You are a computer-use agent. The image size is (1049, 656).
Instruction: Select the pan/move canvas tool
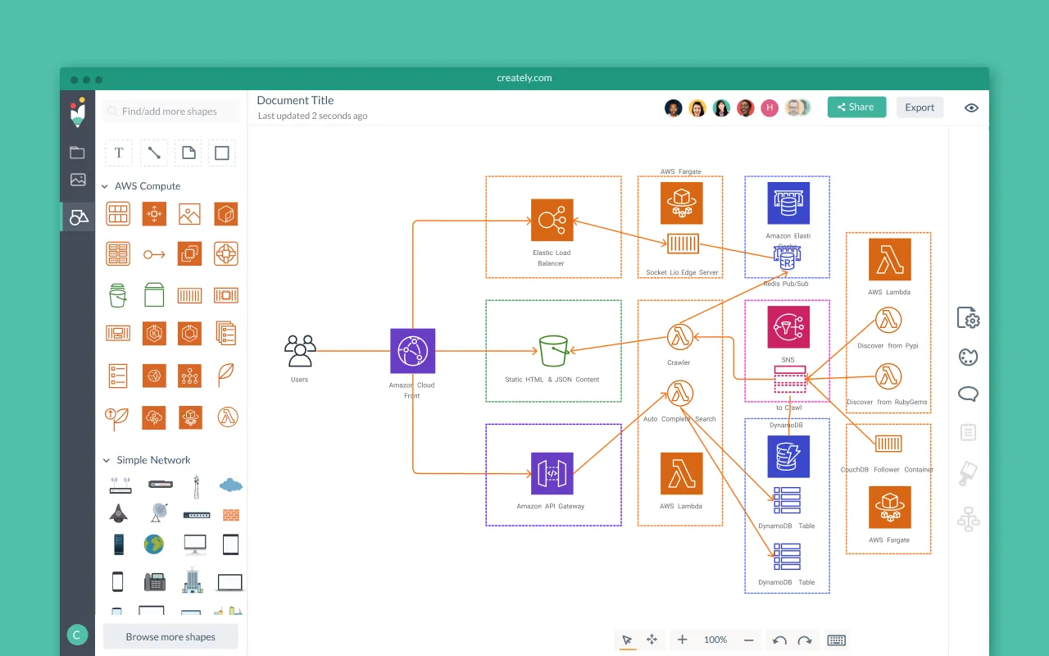pos(652,640)
